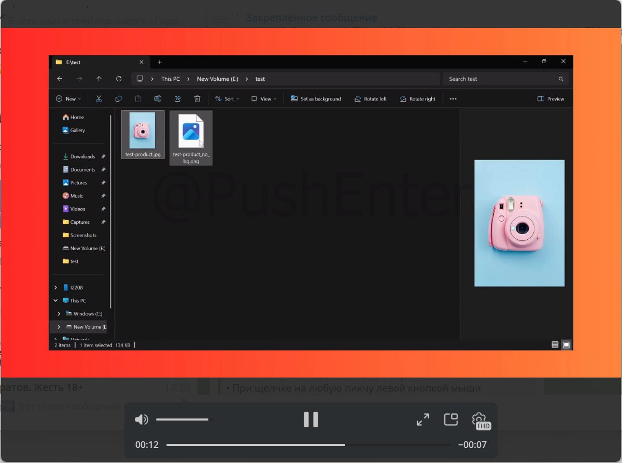Click the Delete trash can icon
Viewport: 622px width, 463px height.
click(x=197, y=99)
